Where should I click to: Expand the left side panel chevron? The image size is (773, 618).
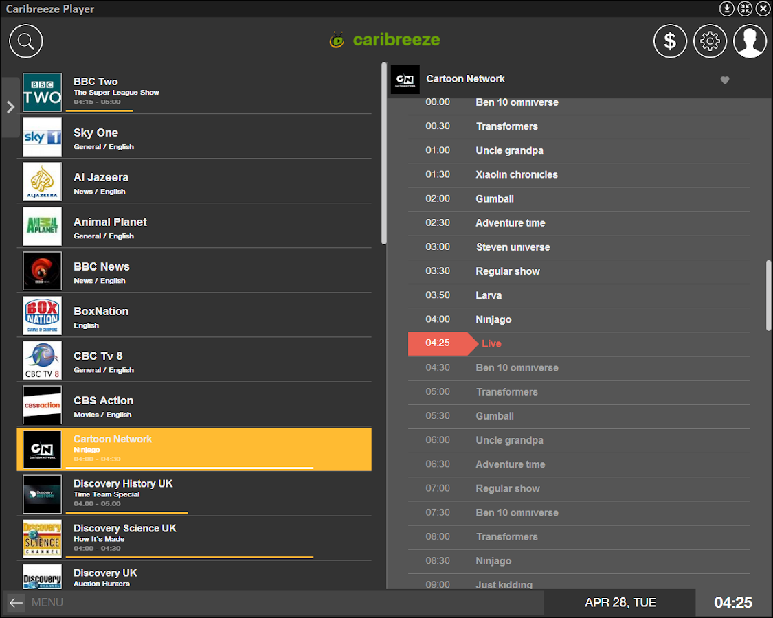click(10, 107)
